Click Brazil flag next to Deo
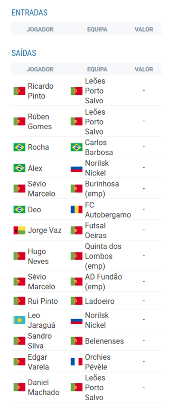Image resolution: width=171 pixels, height=410 pixels. [19, 210]
